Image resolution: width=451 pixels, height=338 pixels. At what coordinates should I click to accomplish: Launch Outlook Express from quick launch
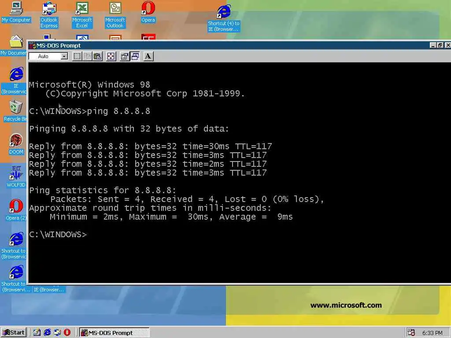[x=57, y=333]
